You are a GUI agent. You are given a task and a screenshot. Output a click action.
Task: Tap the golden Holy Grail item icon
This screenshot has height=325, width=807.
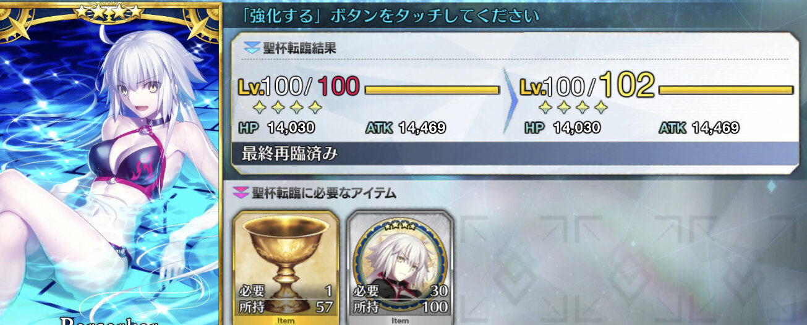coord(286,259)
